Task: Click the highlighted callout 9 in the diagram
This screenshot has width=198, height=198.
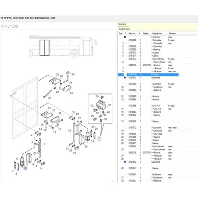Action: (26, 168)
